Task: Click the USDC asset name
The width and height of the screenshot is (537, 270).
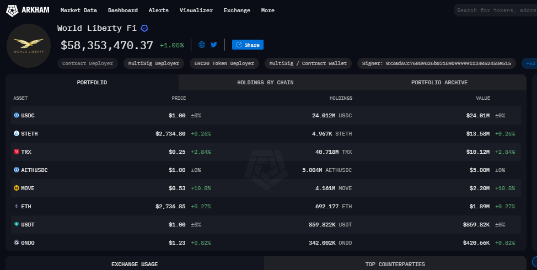Action: (28, 116)
